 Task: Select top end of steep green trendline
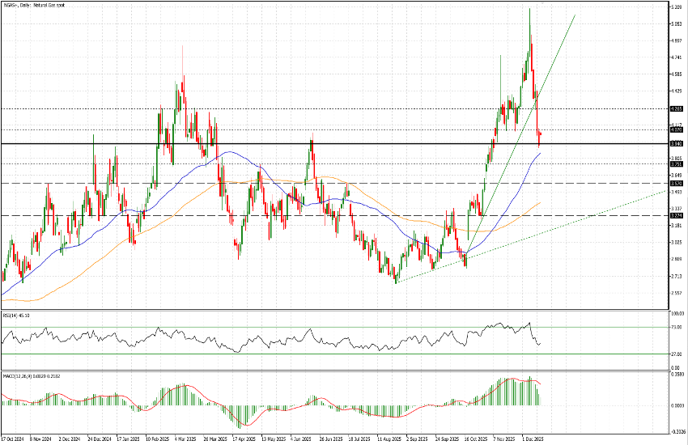[575, 15]
